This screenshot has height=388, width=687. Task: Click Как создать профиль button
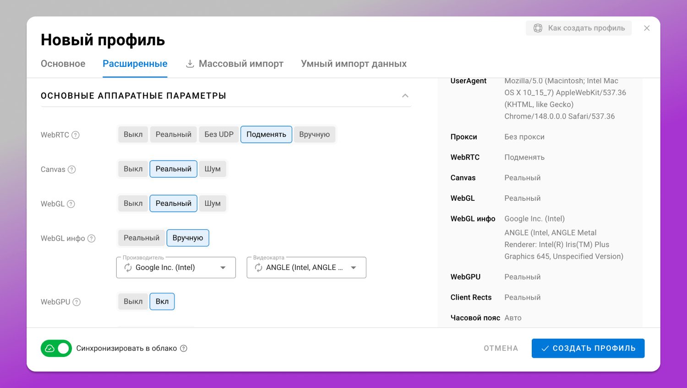[x=579, y=28]
